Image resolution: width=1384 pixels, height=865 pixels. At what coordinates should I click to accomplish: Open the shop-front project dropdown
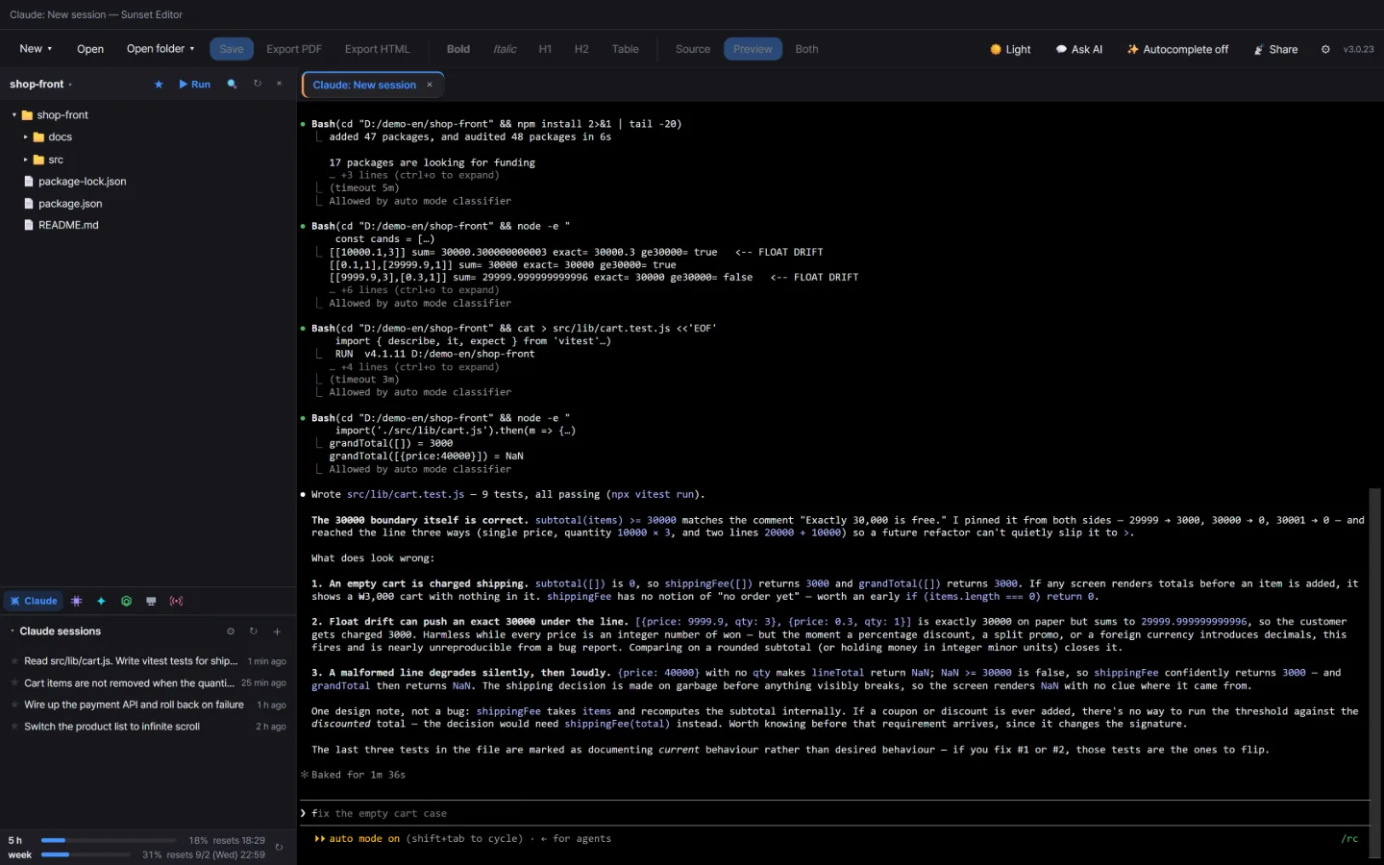(x=41, y=85)
